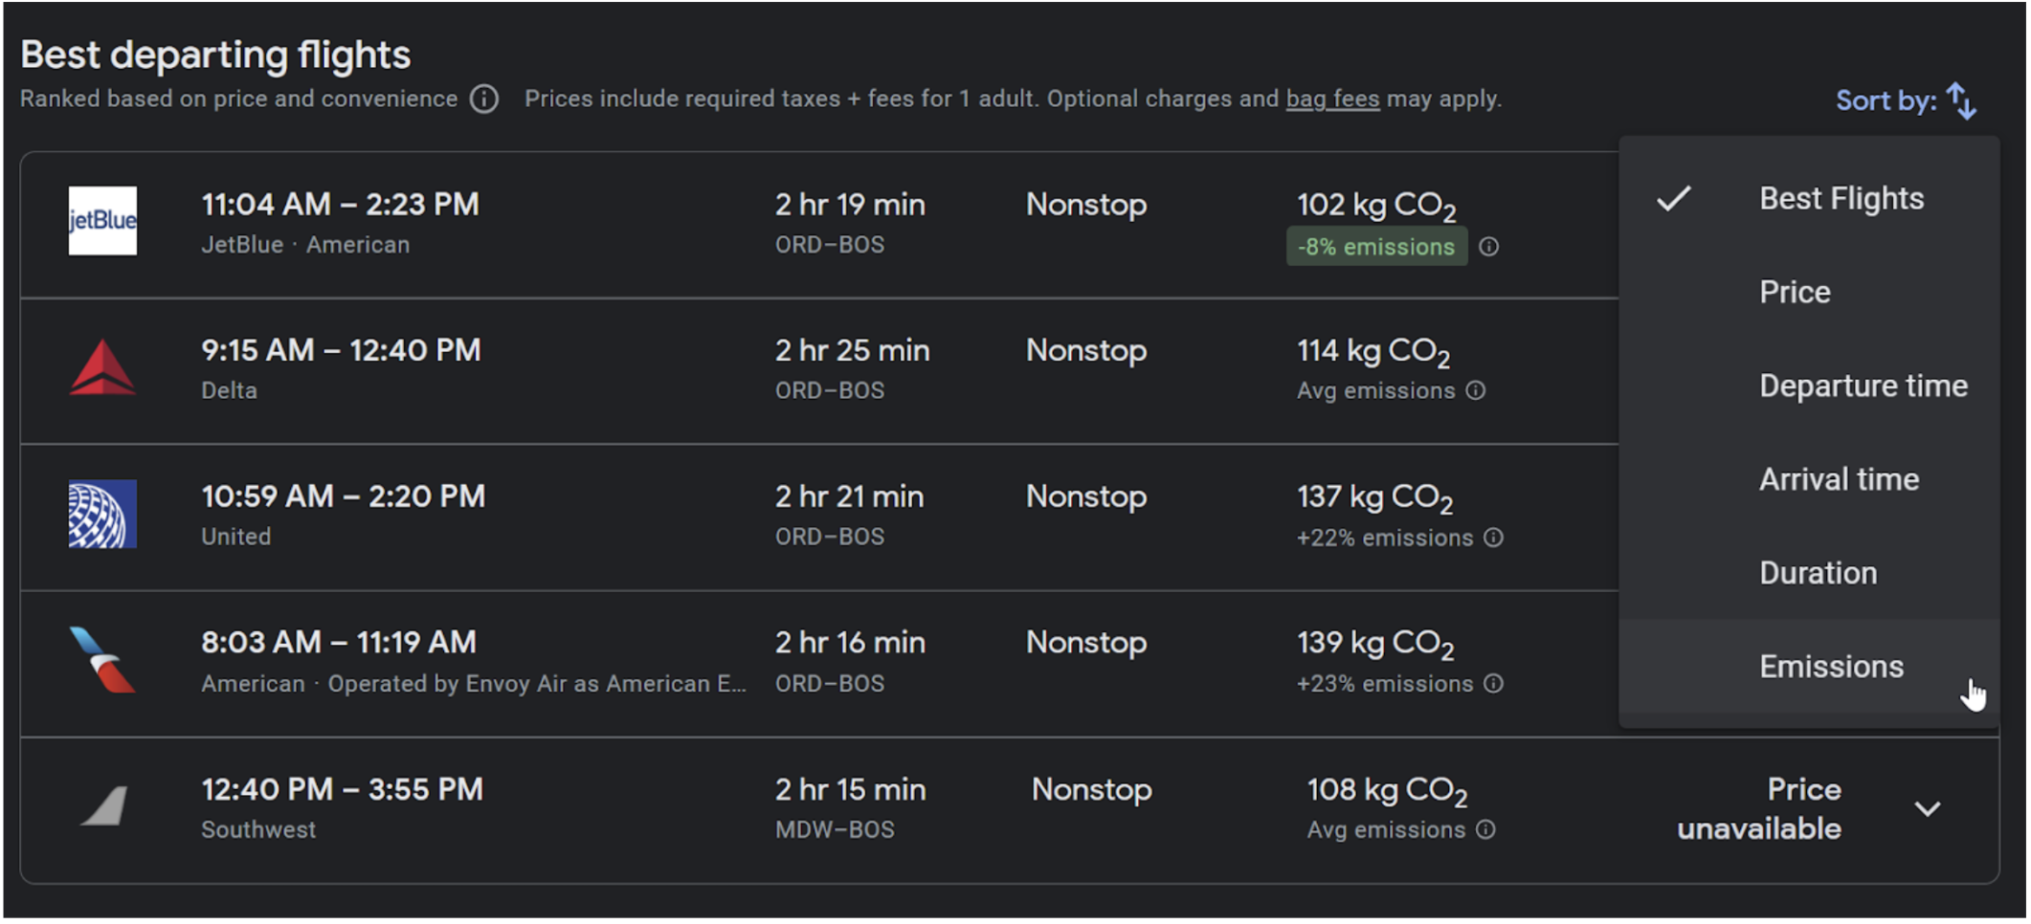Sort flights by Departure time

coord(1863,386)
